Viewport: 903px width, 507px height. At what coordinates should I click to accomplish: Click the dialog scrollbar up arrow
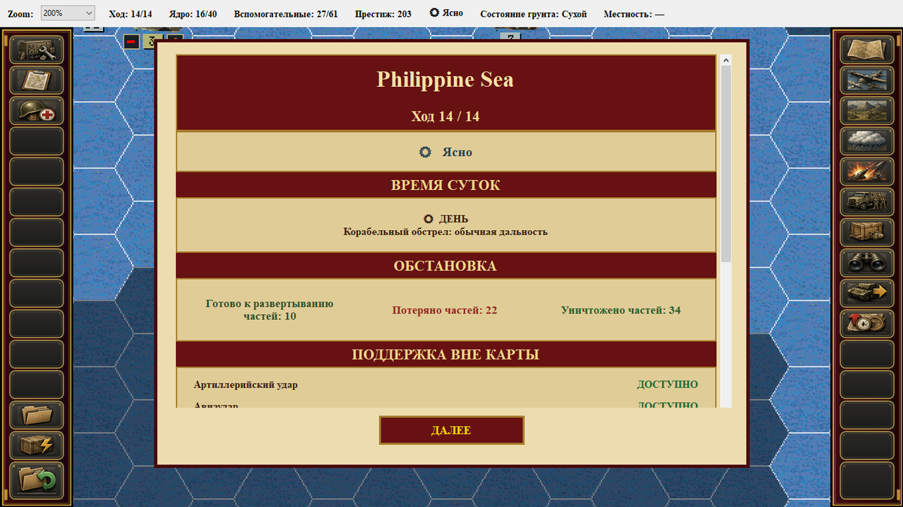pos(726,61)
